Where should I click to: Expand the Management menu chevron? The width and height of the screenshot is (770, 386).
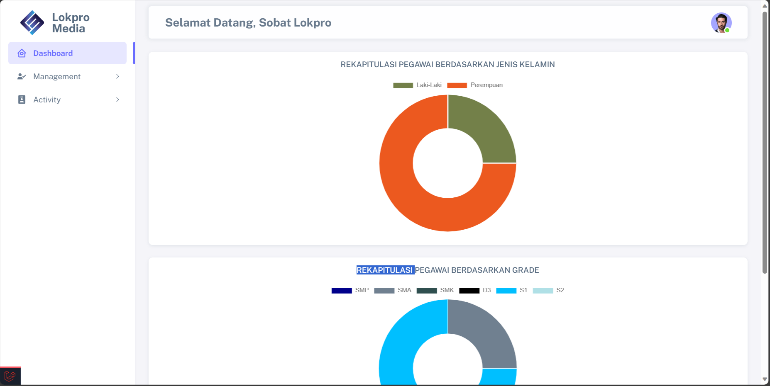[117, 76]
